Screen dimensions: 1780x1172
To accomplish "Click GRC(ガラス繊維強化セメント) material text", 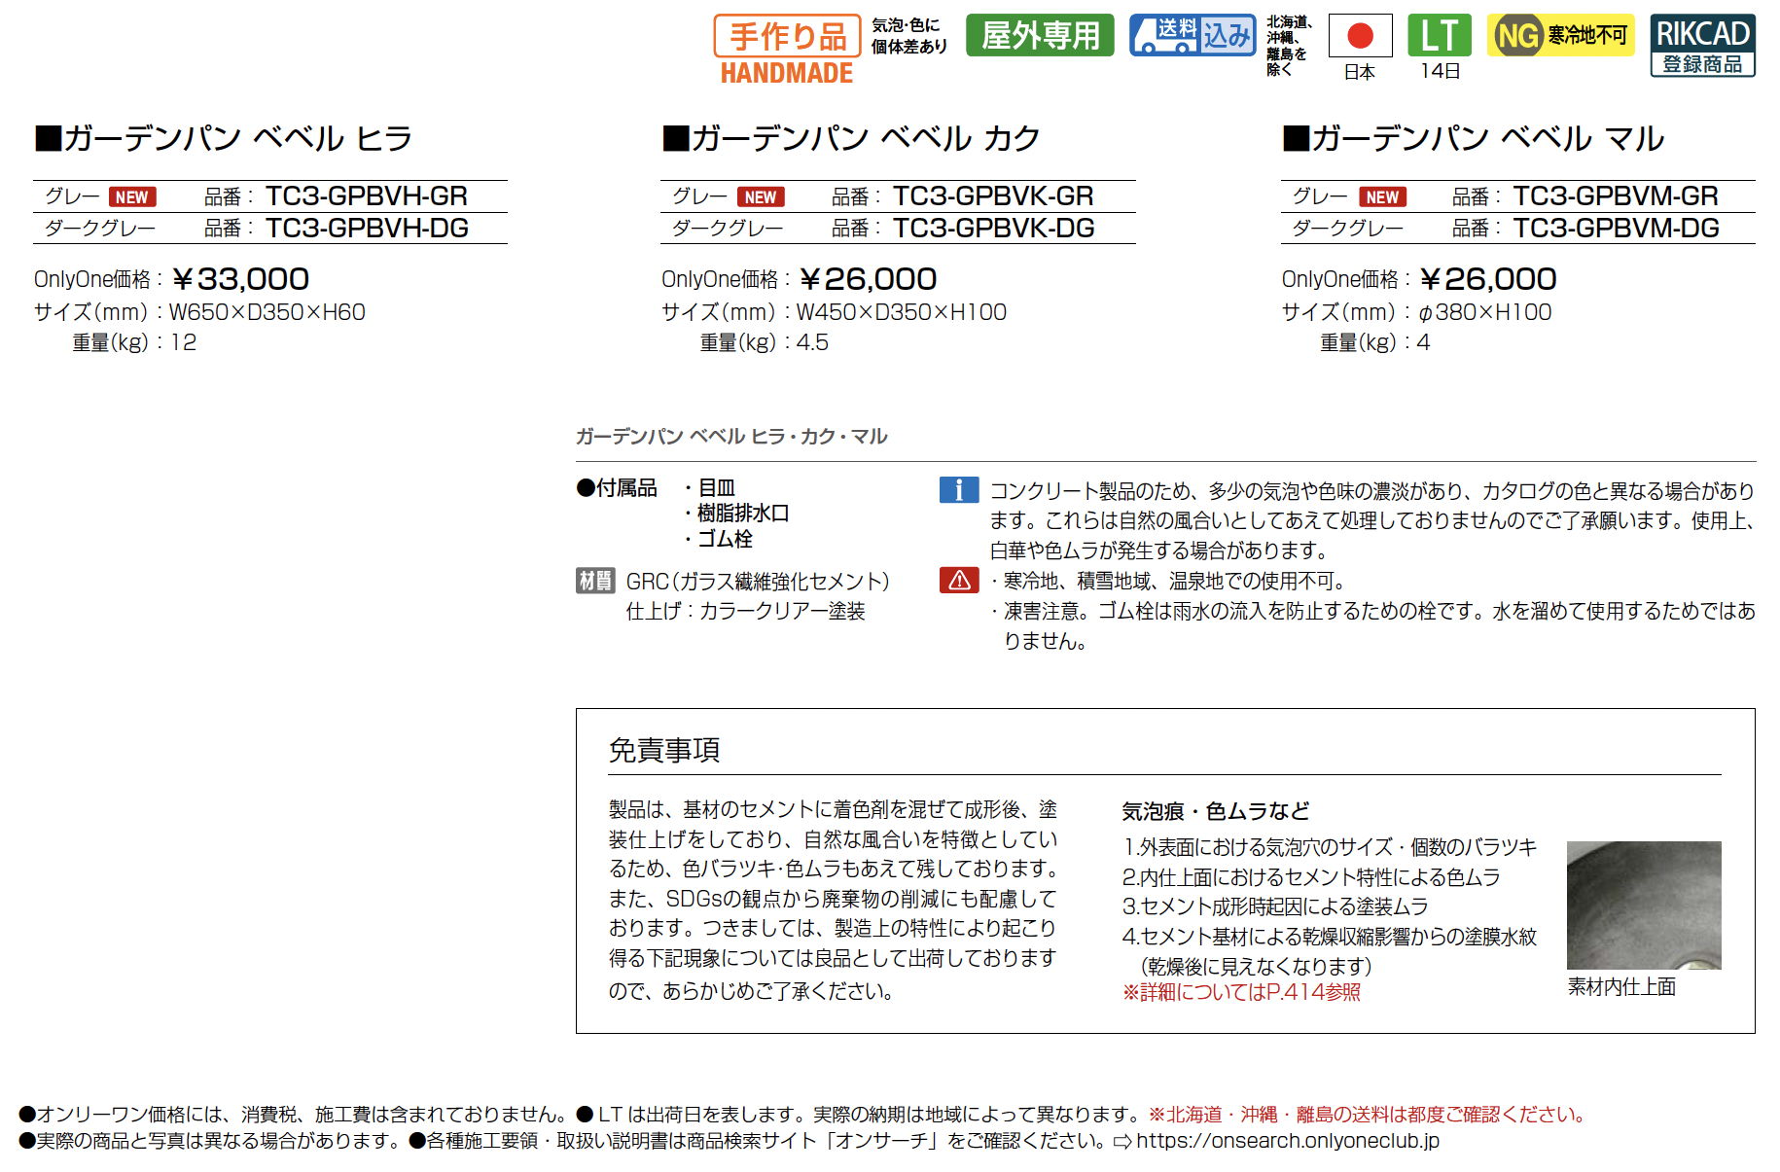I will 758,582.
